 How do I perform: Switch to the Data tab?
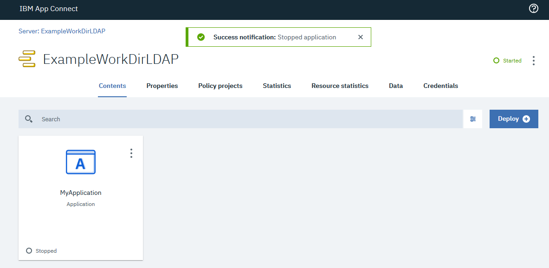396,86
